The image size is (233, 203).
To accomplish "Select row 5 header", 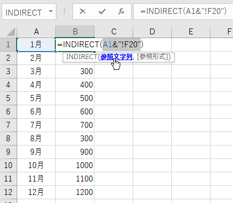I will click(8, 98).
